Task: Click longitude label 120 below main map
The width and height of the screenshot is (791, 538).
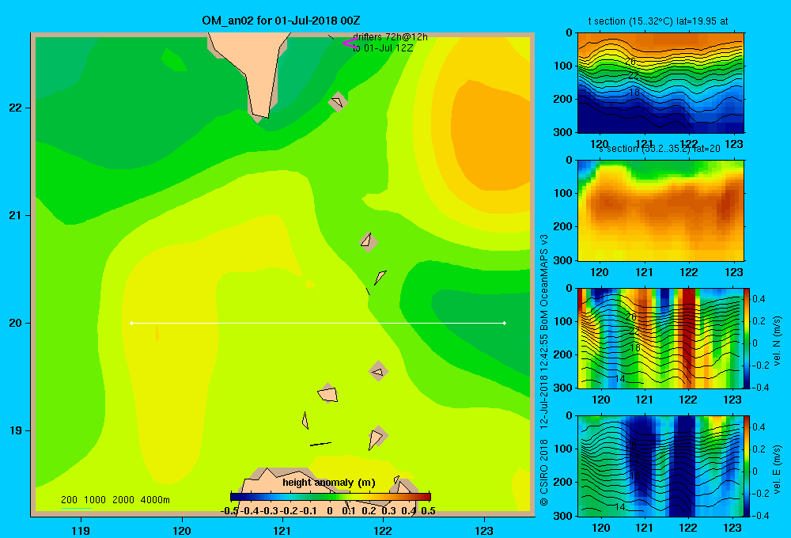Action: (x=182, y=530)
